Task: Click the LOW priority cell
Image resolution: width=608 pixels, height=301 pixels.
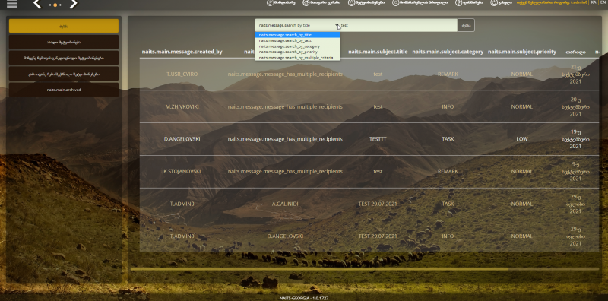Action: (x=522, y=139)
